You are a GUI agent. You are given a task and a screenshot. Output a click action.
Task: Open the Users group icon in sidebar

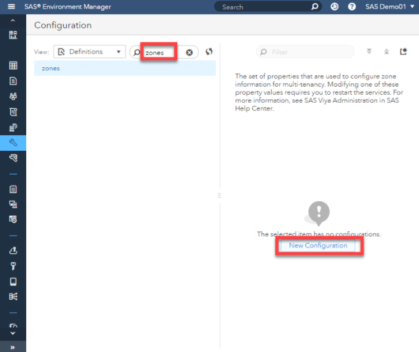point(13,97)
